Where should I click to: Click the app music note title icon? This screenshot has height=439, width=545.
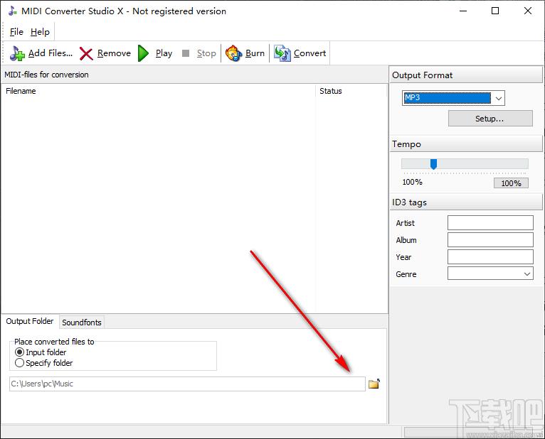[x=13, y=11]
